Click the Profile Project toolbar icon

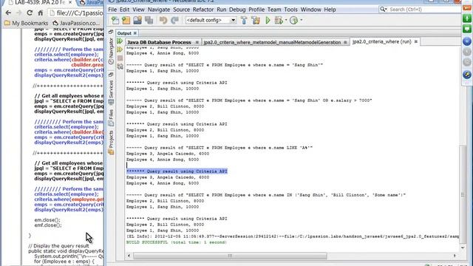pos(293,20)
